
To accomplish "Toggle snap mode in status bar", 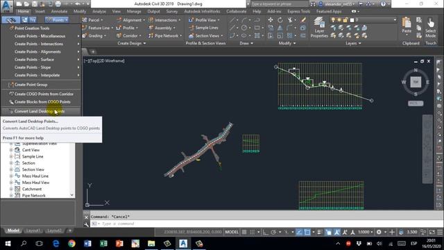I will 252,232.
